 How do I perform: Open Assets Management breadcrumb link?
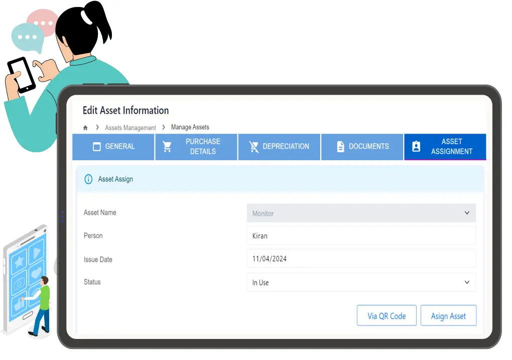131,128
